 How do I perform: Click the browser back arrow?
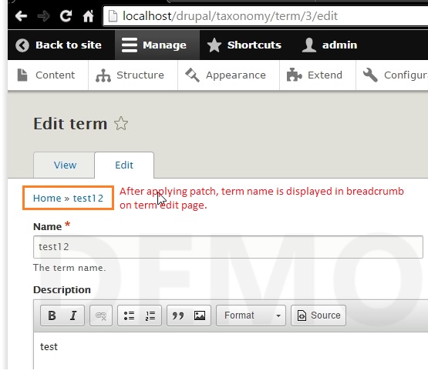21,16
